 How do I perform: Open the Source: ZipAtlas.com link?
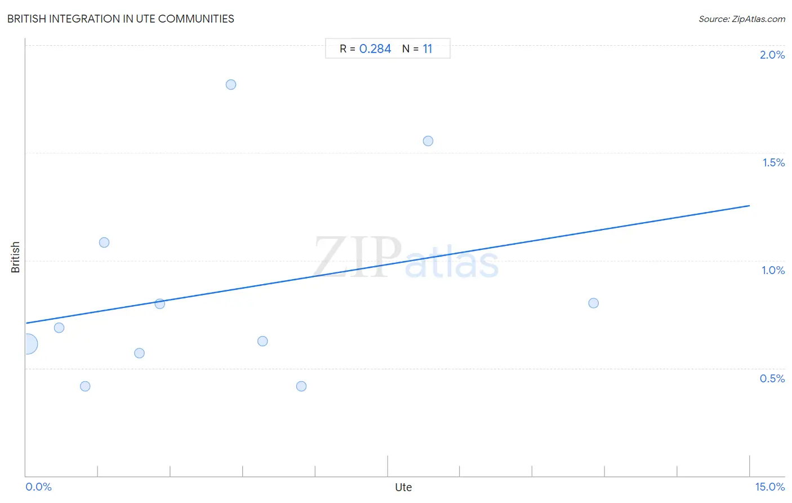(x=742, y=19)
